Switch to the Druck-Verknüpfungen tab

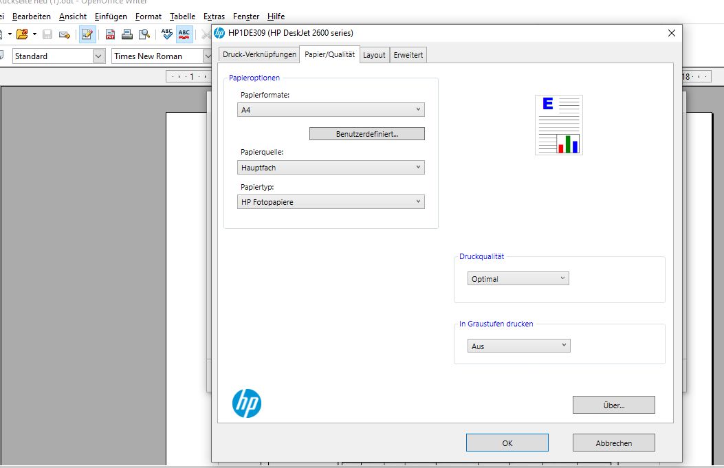click(x=259, y=54)
